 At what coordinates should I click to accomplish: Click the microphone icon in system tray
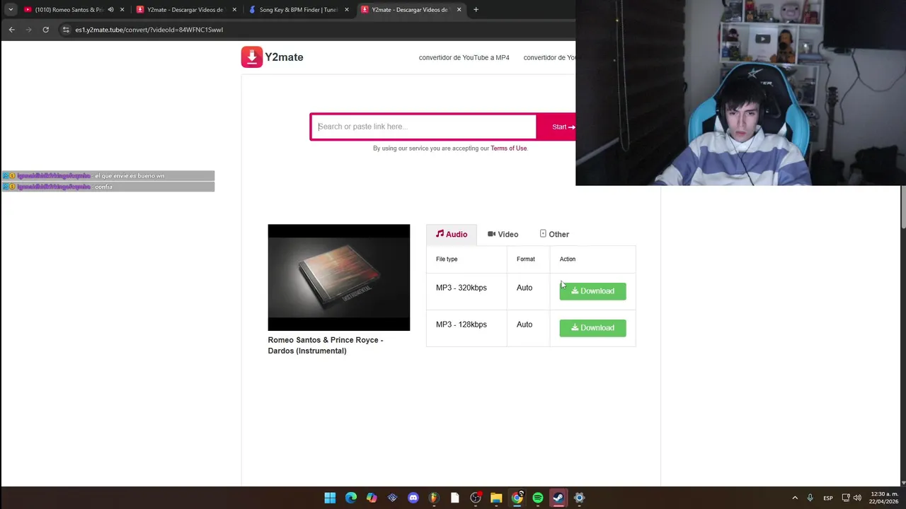[810, 498]
